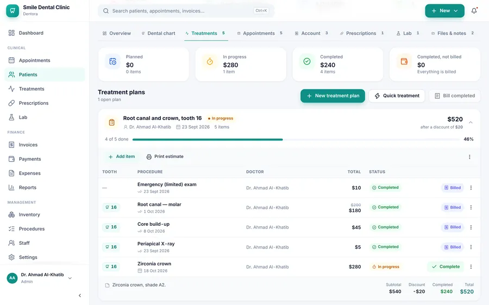489x305 pixels.
Task: Open Payments in the sidebar
Action: pos(45,159)
